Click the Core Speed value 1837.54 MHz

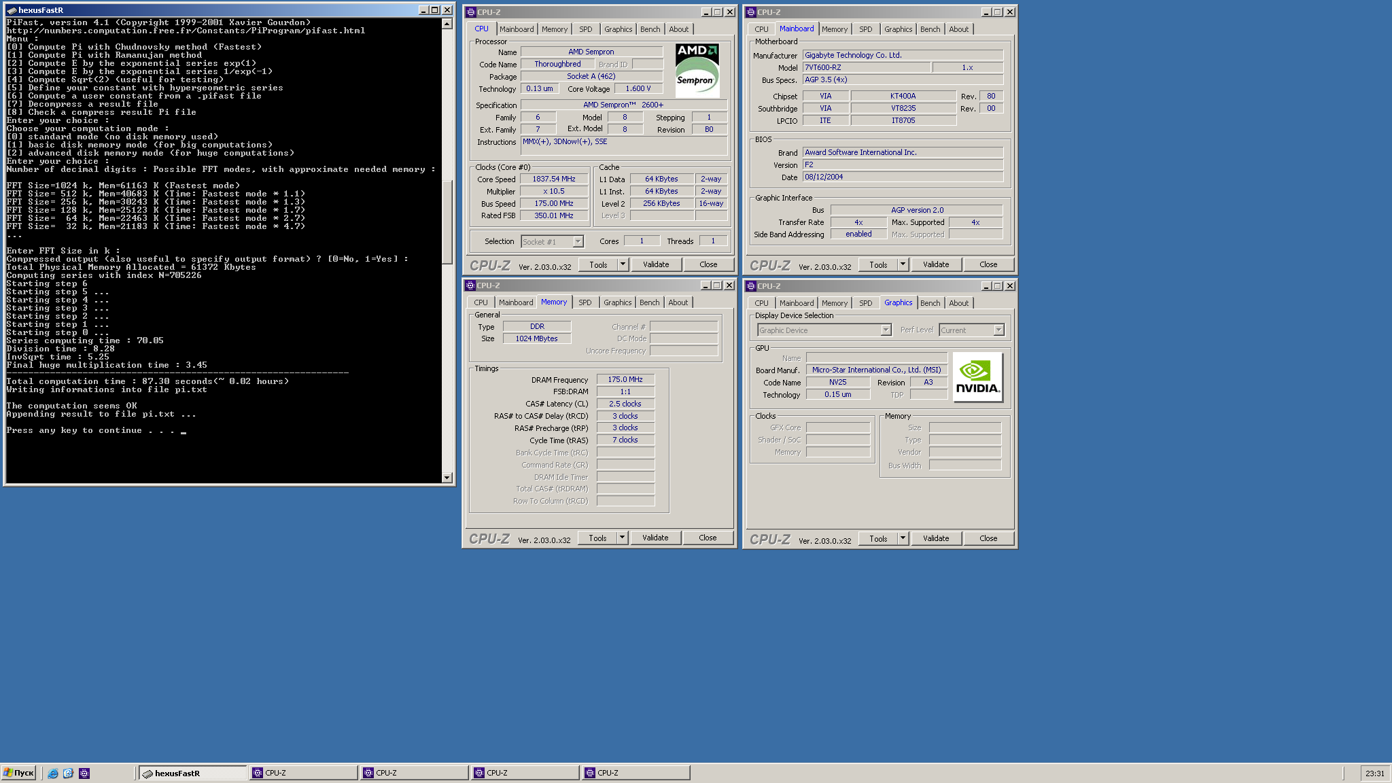[x=554, y=179]
